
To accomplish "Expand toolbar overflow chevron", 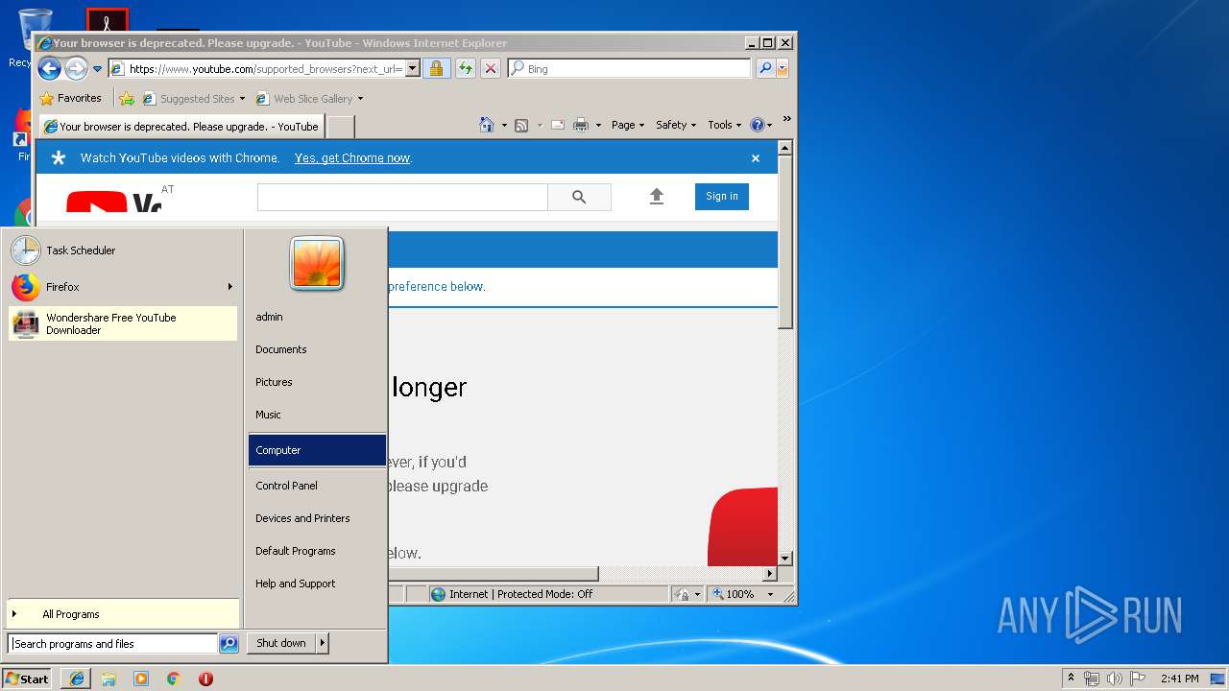I will [x=786, y=119].
